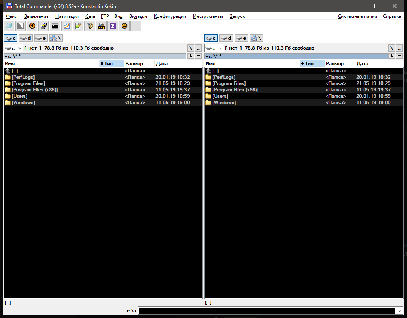Click the Windows folder icon, right panel
Viewport: 407px width, 318px height.
pyautogui.click(x=208, y=103)
